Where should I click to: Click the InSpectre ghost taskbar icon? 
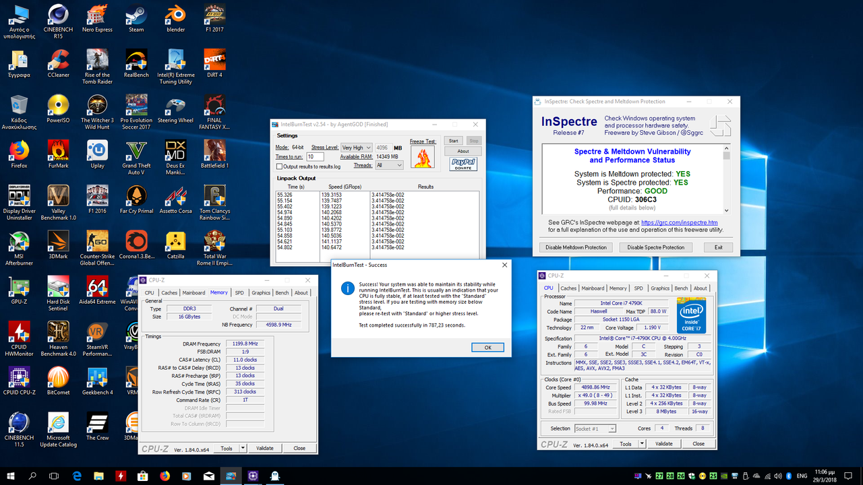click(275, 476)
